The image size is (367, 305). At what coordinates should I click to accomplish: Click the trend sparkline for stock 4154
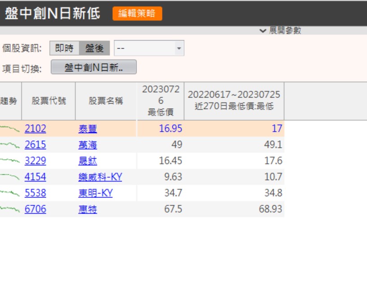10,177
